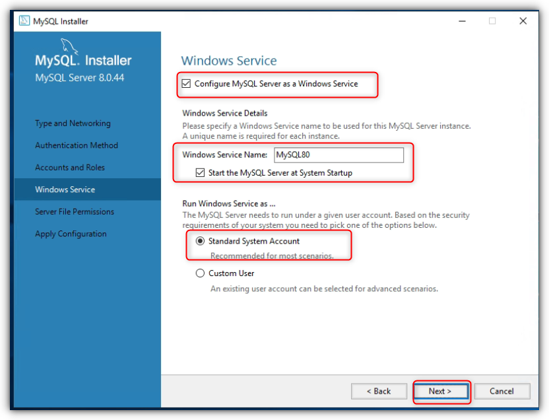
Task: Toggle Start the MySQL Server at System Startup
Action: pyautogui.click(x=200, y=173)
